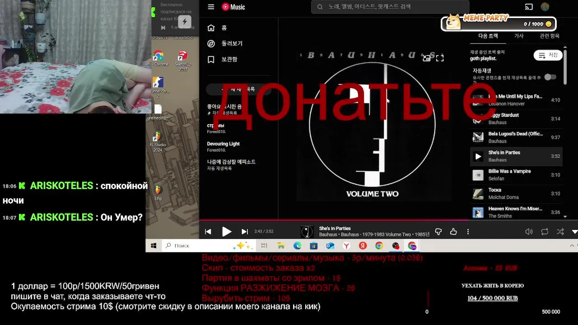578x325 pixels.
Task: Skip to next track
Action: pyautogui.click(x=245, y=232)
